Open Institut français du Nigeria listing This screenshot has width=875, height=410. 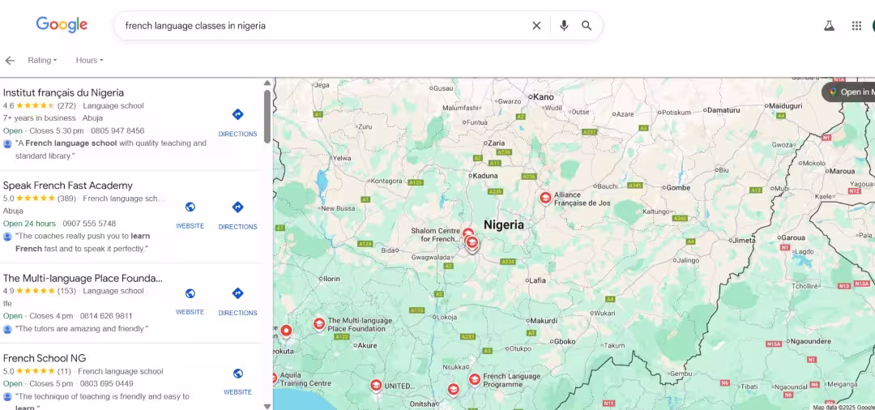pyautogui.click(x=63, y=92)
